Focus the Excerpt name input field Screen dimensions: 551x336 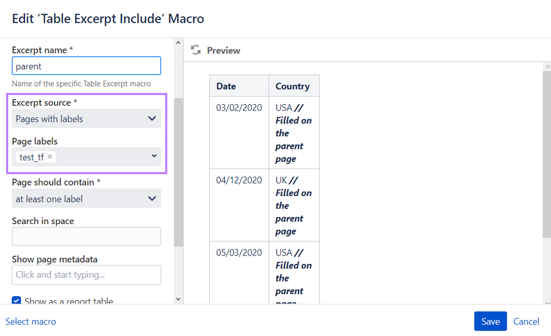tap(86, 66)
